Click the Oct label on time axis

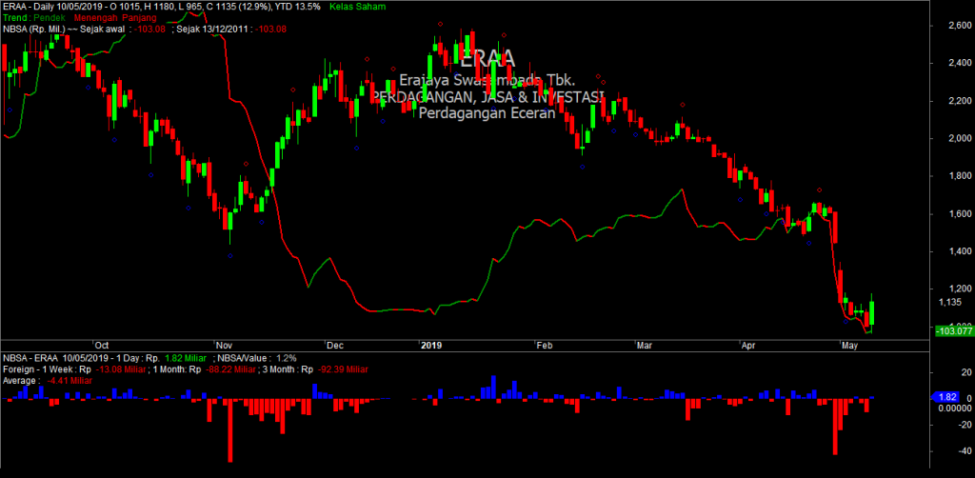coord(102,345)
